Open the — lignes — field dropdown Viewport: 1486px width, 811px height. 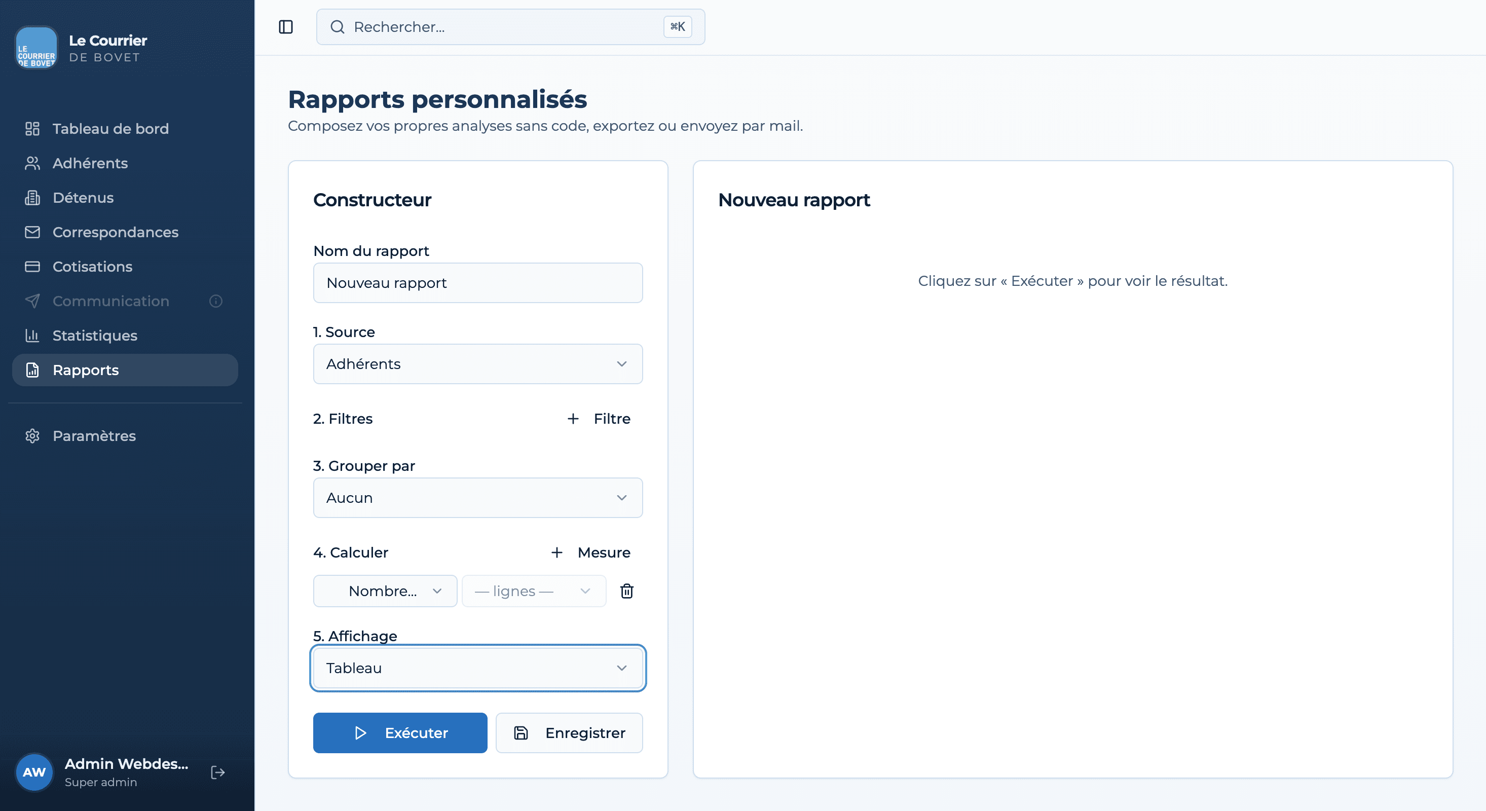click(x=534, y=591)
